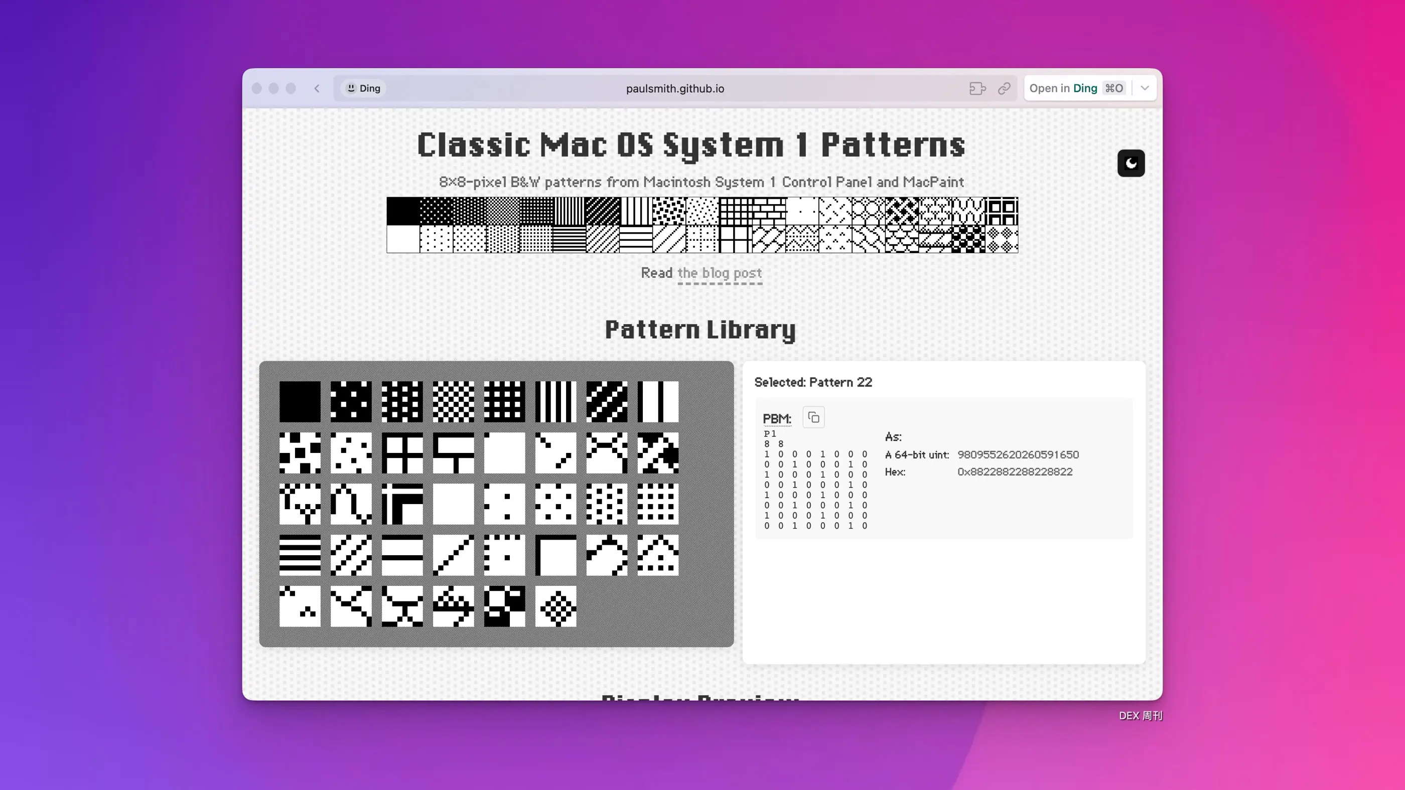Select the diamond checker pattern in last row
Screen dimensions: 1405x790
click(555, 606)
